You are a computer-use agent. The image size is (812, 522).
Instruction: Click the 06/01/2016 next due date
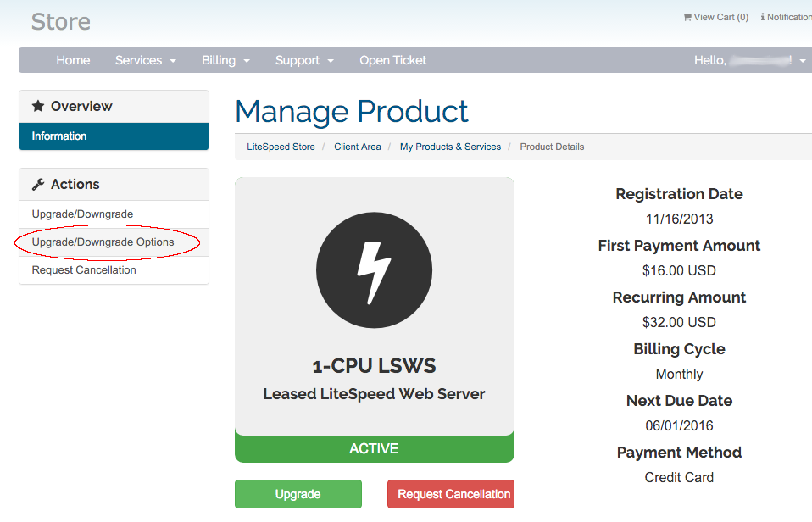coord(680,425)
